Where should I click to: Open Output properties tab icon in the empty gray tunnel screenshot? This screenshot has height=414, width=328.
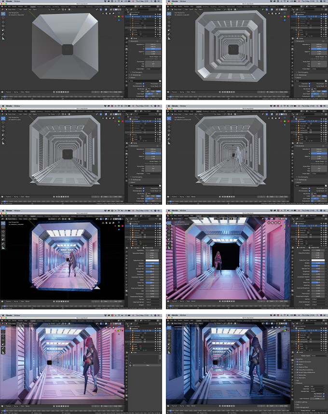pos(126,154)
